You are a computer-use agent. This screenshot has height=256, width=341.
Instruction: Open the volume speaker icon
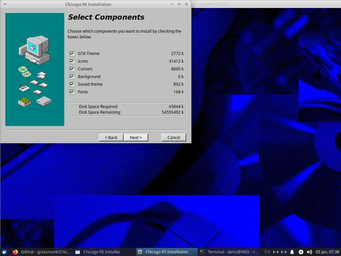pyautogui.click(x=309, y=252)
